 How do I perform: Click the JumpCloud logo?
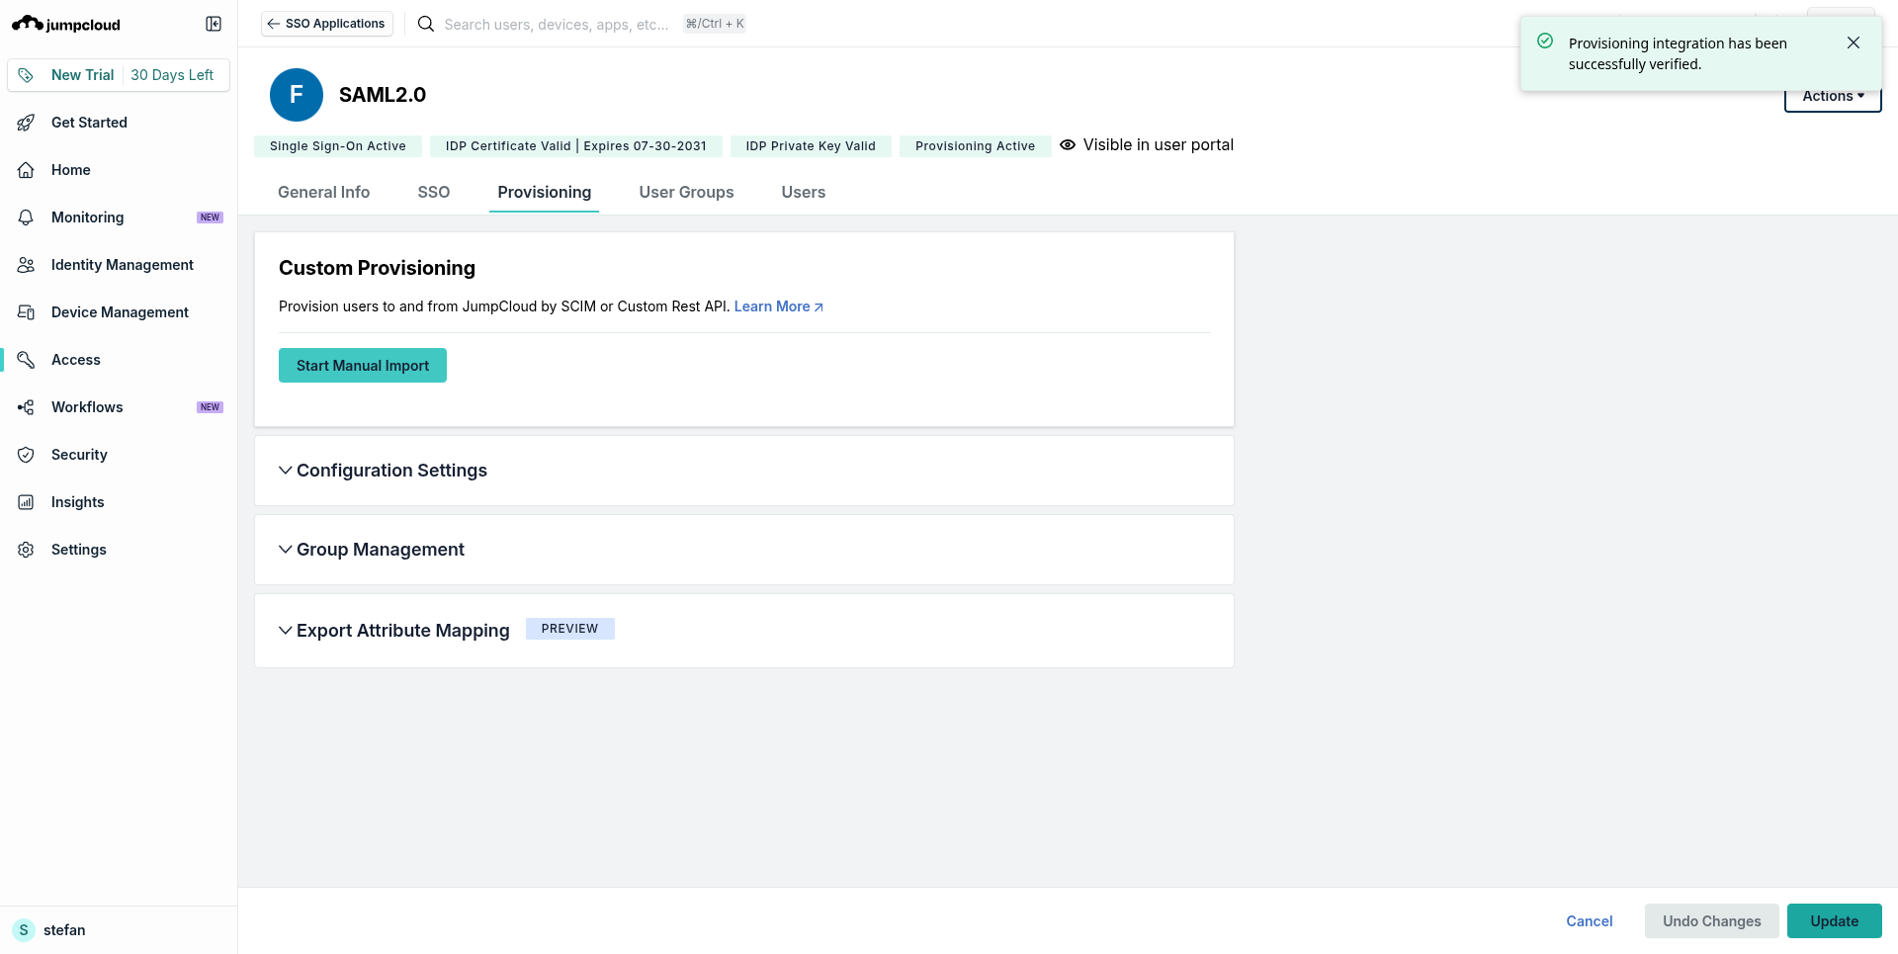[66, 24]
